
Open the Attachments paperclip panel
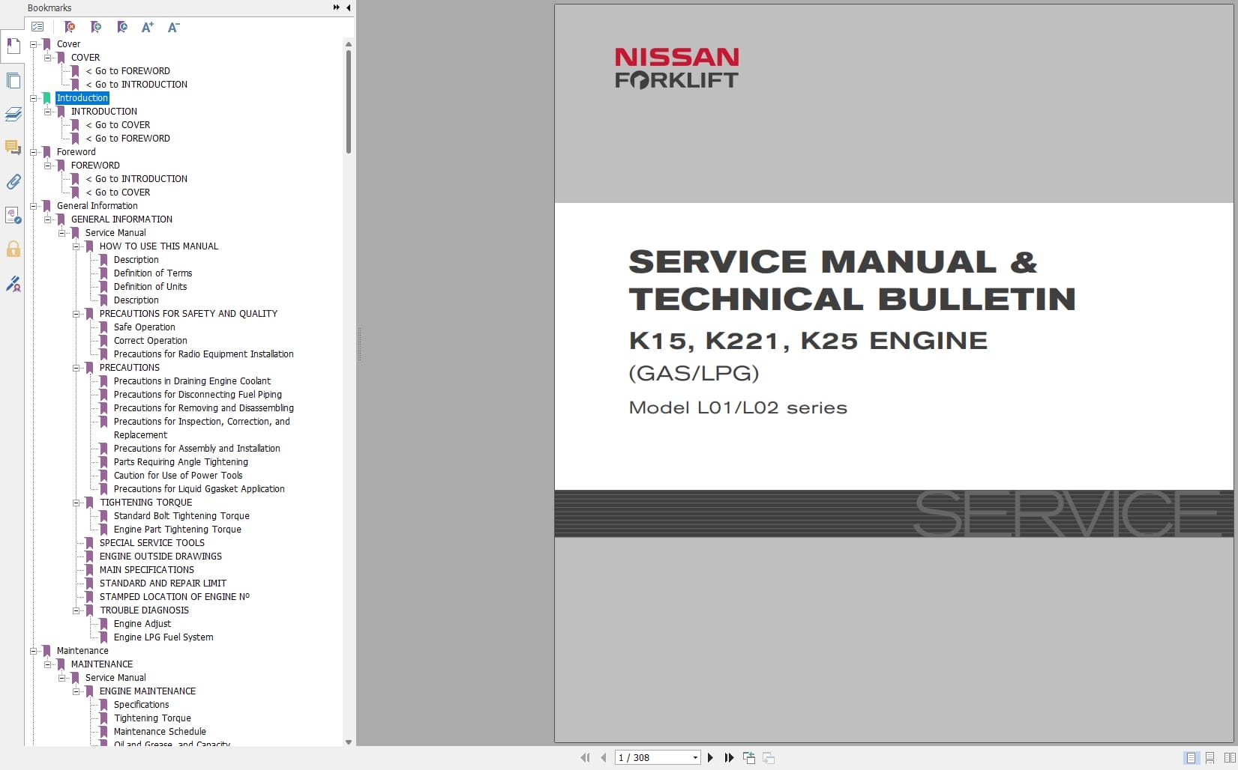(x=13, y=181)
